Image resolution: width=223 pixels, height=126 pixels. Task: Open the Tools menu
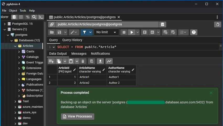point(23,11)
